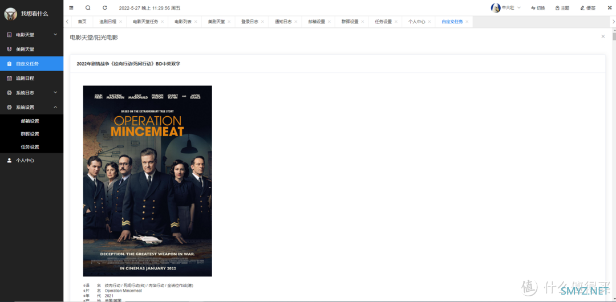Screen dimensions: 616x302
Task: Open 任务设置 submenu item
Action: pyautogui.click(x=31, y=147)
